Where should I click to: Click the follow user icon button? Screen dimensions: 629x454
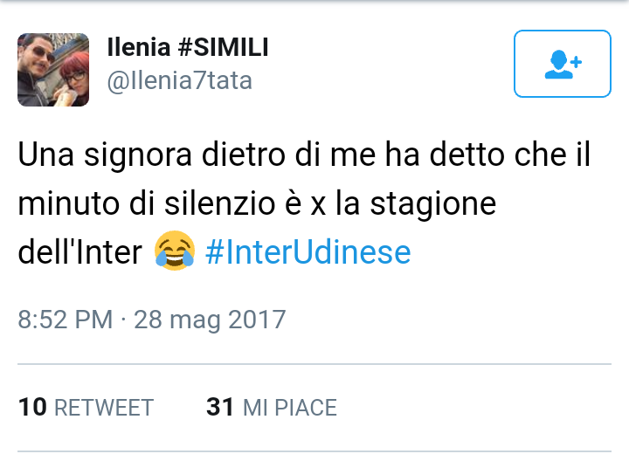point(562,64)
